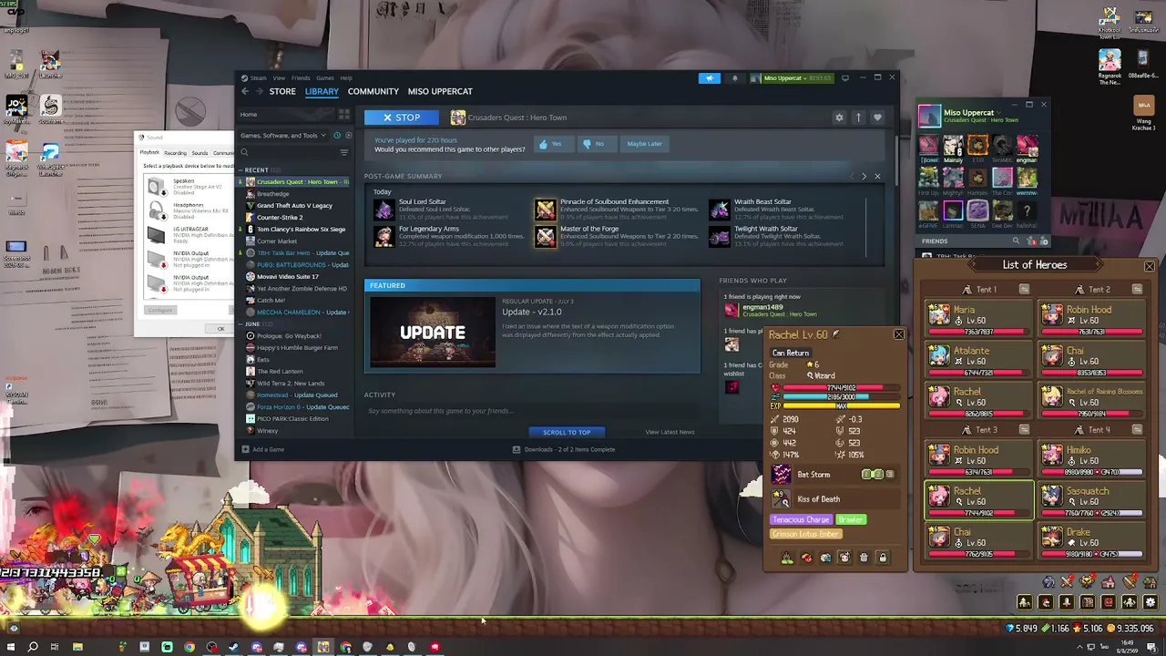Close the post-game summary panel
Viewport: 1166px width, 656px height.
coord(877,176)
